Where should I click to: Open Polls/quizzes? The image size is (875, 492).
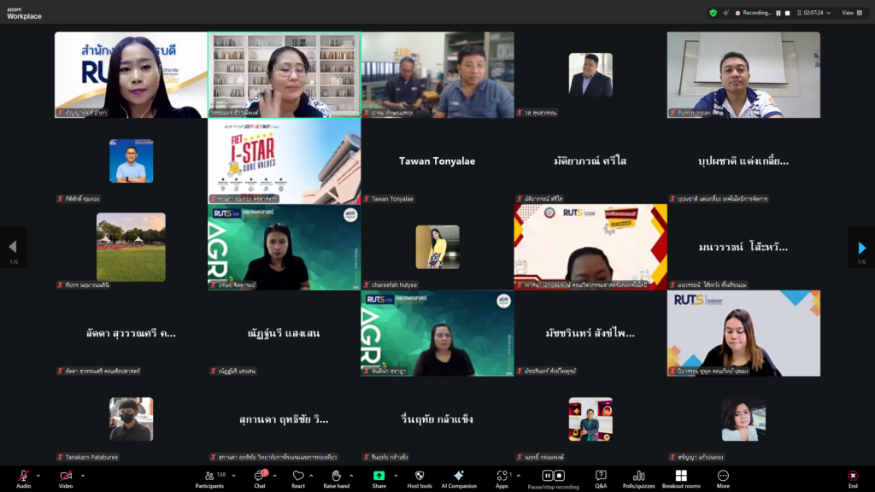[639, 477]
